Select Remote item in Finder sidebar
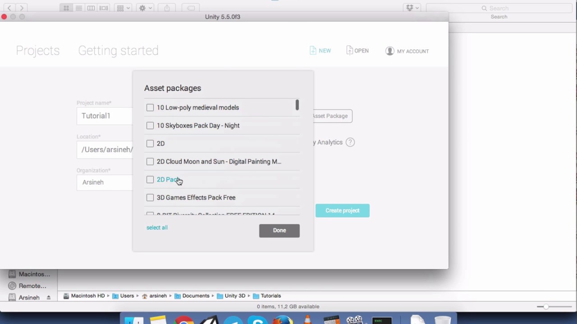The height and width of the screenshot is (324, 577). coord(28,286)
